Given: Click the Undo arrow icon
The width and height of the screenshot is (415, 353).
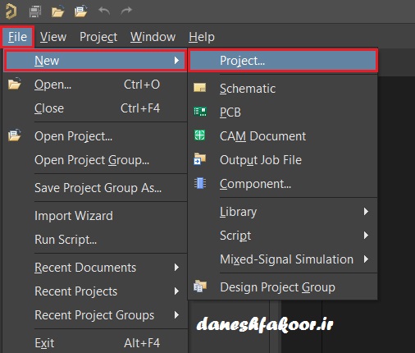Looking at the screenshot, I should (x=104, y=11).
